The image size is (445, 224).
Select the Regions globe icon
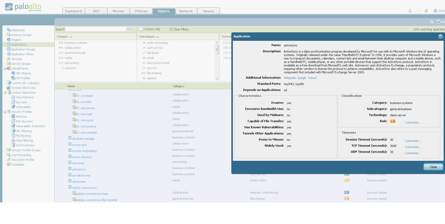click(x=9, y=39)
